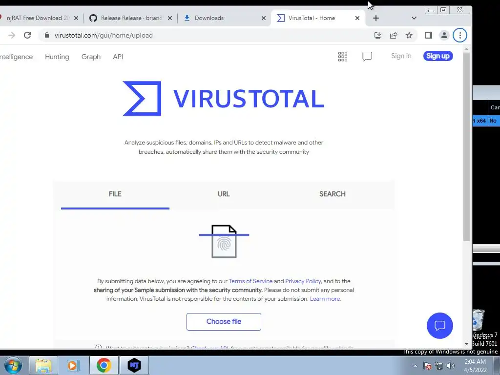The height and width of the screenshot is (375, 500).
Task: Go forward with the browser arrow
Action: (12, 35)
